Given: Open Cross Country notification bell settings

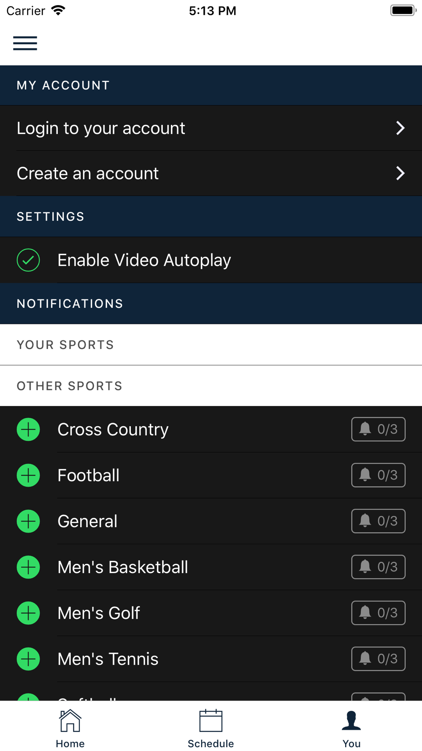Looking at the screenshot, I should point(378,429).
